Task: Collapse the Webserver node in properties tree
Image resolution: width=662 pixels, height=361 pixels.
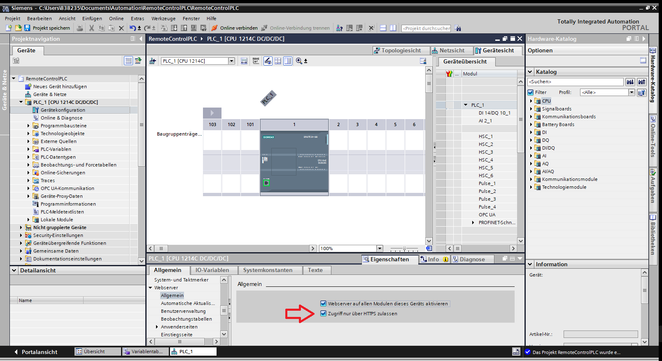Action: 151,288
